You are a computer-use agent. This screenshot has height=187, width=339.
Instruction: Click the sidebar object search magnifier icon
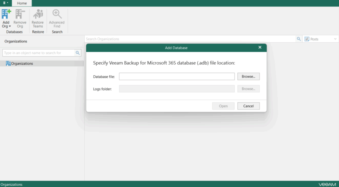tap(78, 53)
